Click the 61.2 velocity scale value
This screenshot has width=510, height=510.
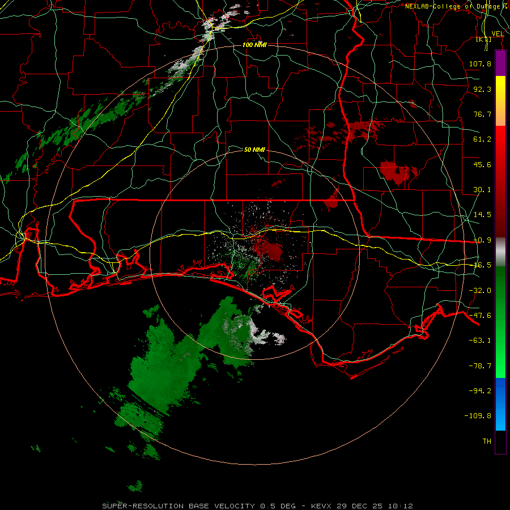(x=482, y=139)
